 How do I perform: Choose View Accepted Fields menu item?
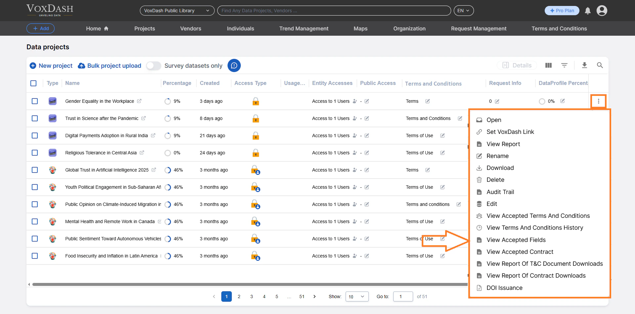(539, 240)
